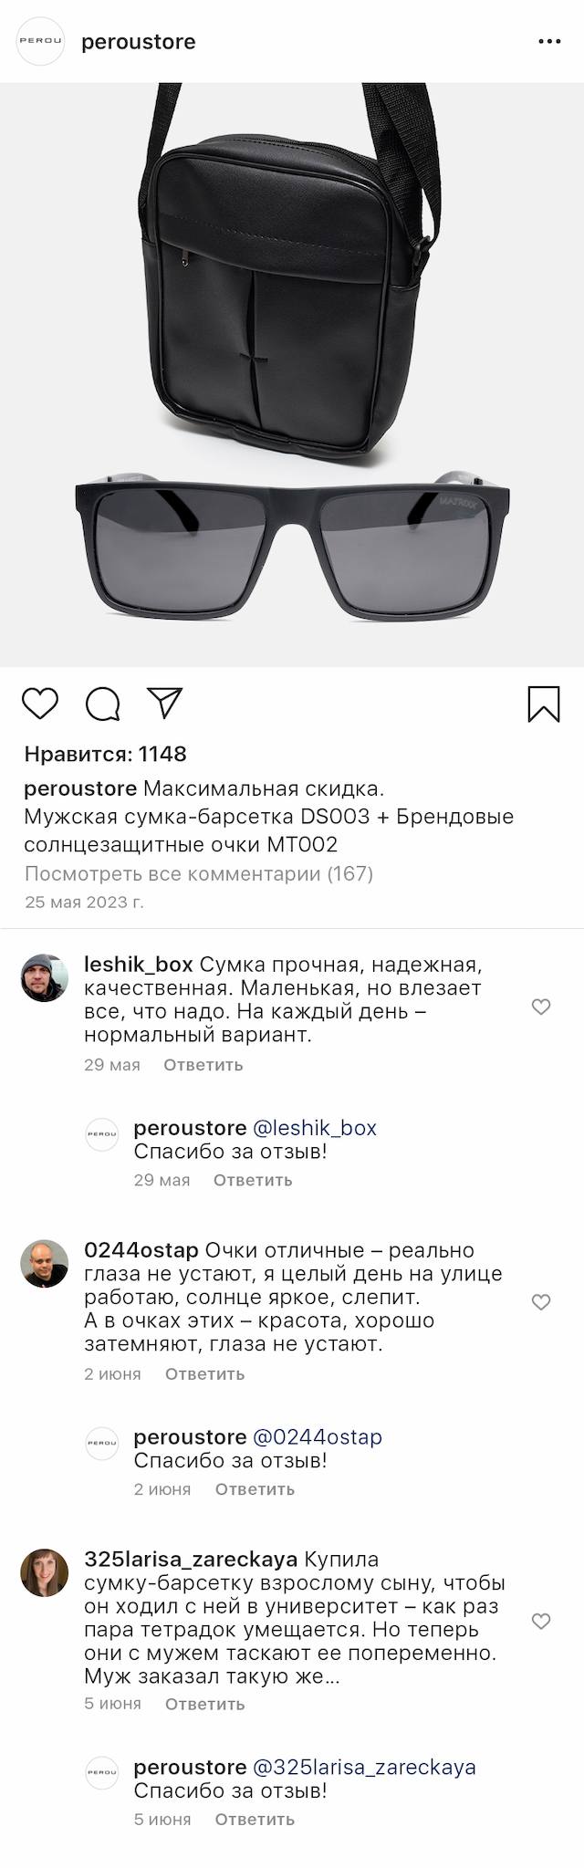Like the post with the heart icon
584x1868 pixels.
click(x=39, y=704)
